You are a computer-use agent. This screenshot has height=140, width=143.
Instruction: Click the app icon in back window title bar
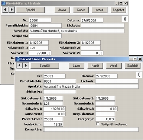(4, 3)
